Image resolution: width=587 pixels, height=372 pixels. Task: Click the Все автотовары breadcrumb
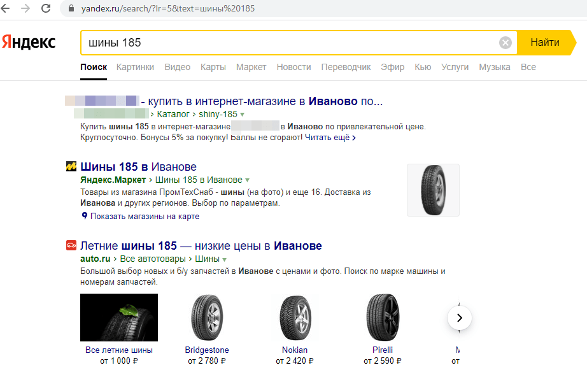(x=153, y=259)
